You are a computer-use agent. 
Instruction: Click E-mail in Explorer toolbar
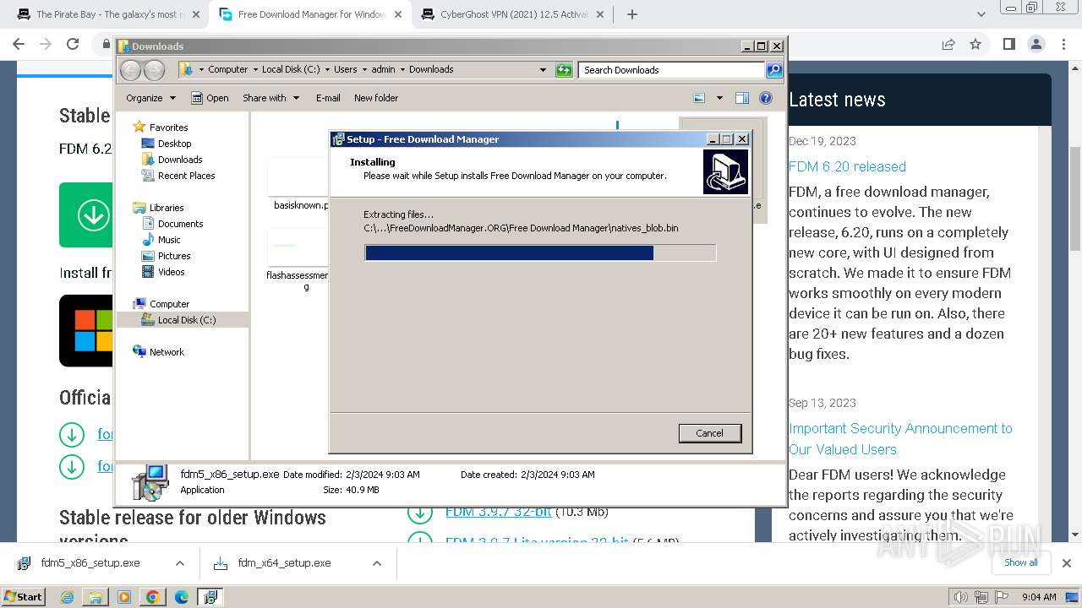pos(328,98)
